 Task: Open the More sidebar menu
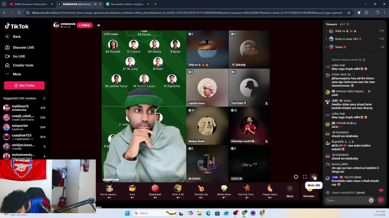13,74
